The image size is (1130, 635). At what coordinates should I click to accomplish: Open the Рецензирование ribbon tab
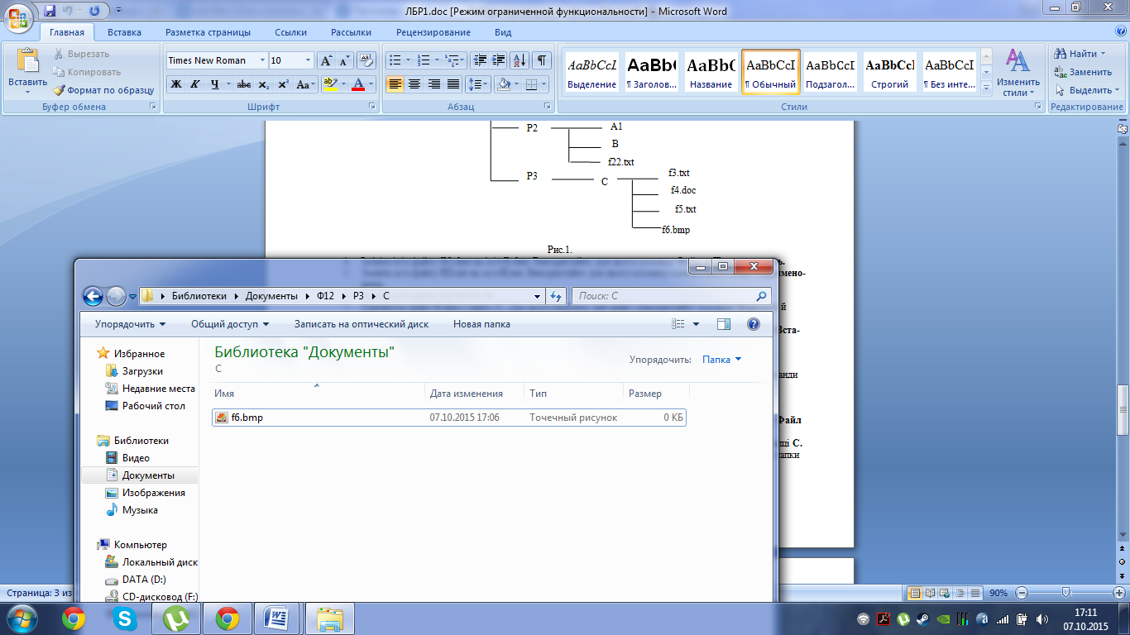[433, 32]
